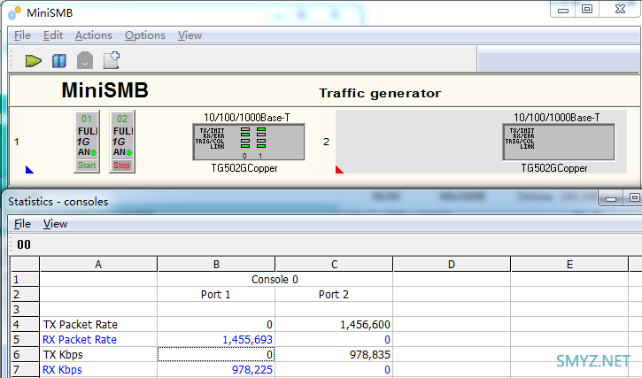
Task: Click the Stop button on port 02
Action: (x=121, y=166)
